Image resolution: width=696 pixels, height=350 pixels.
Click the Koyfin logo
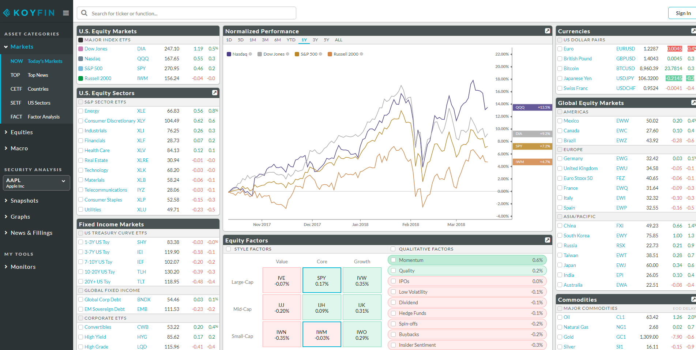click(x=29, y=13)
